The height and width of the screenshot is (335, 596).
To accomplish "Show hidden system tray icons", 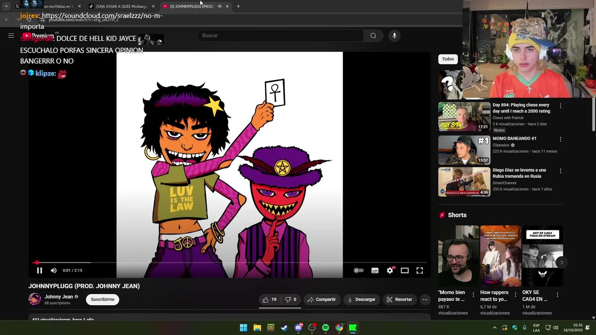I will tap(494, 328).
